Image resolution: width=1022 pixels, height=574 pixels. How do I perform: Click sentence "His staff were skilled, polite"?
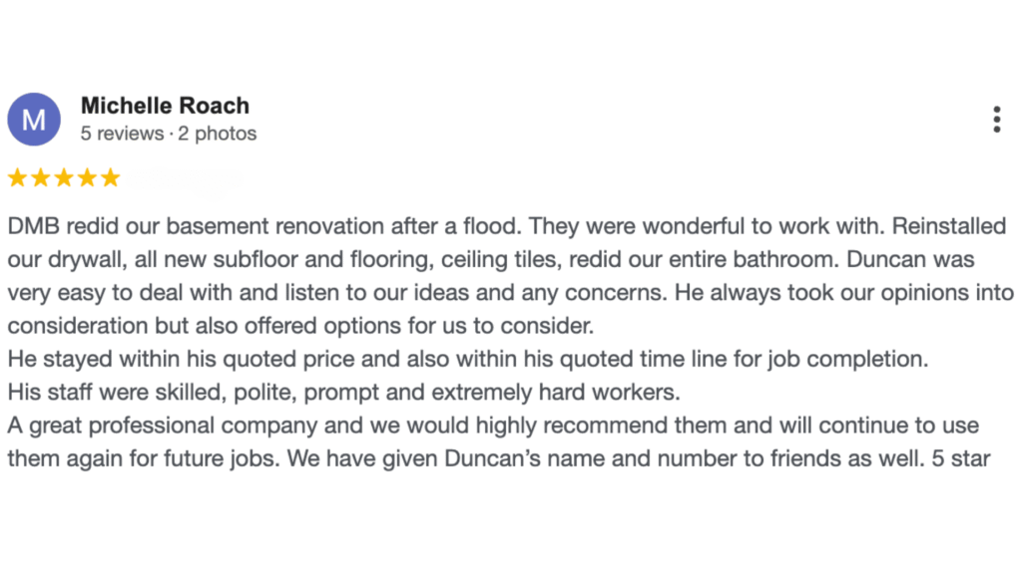coord(343,393)
